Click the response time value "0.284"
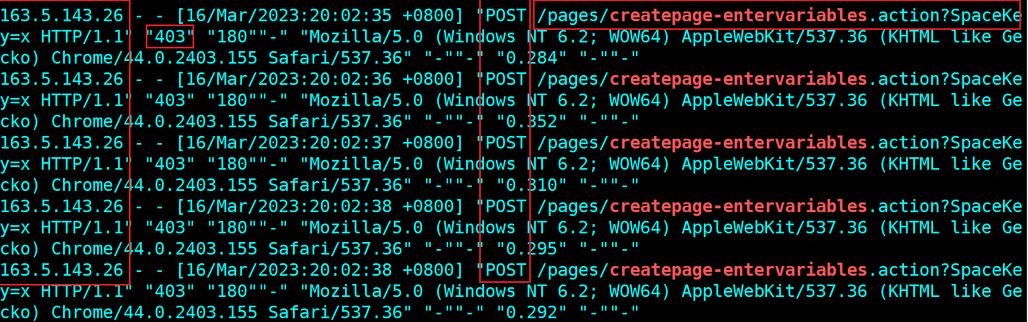1028x322 pixels. point(531,58)
